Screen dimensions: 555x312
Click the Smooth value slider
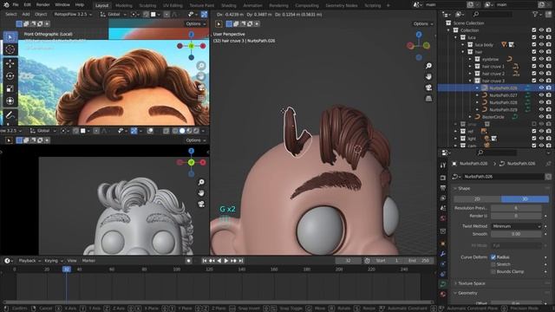point(516,234)
